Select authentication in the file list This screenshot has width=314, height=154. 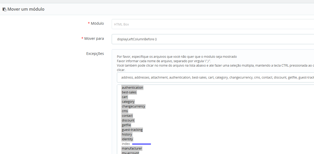click(133, 88)
